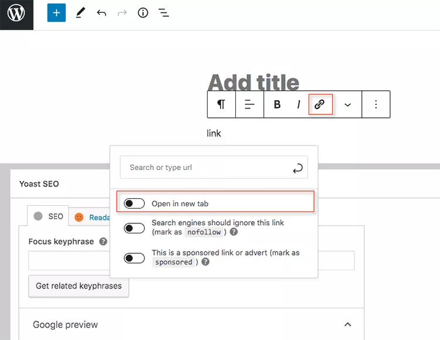Toggle italic formatting

coord(299,105)
